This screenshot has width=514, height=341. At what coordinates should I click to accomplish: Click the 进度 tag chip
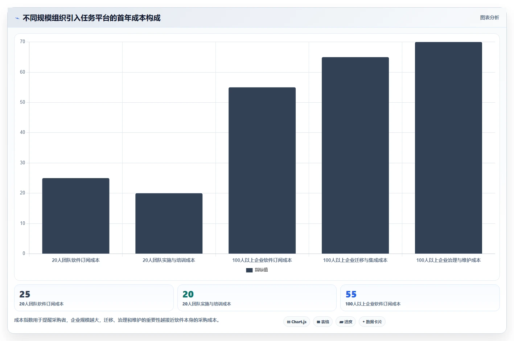[x=346, y=322]
